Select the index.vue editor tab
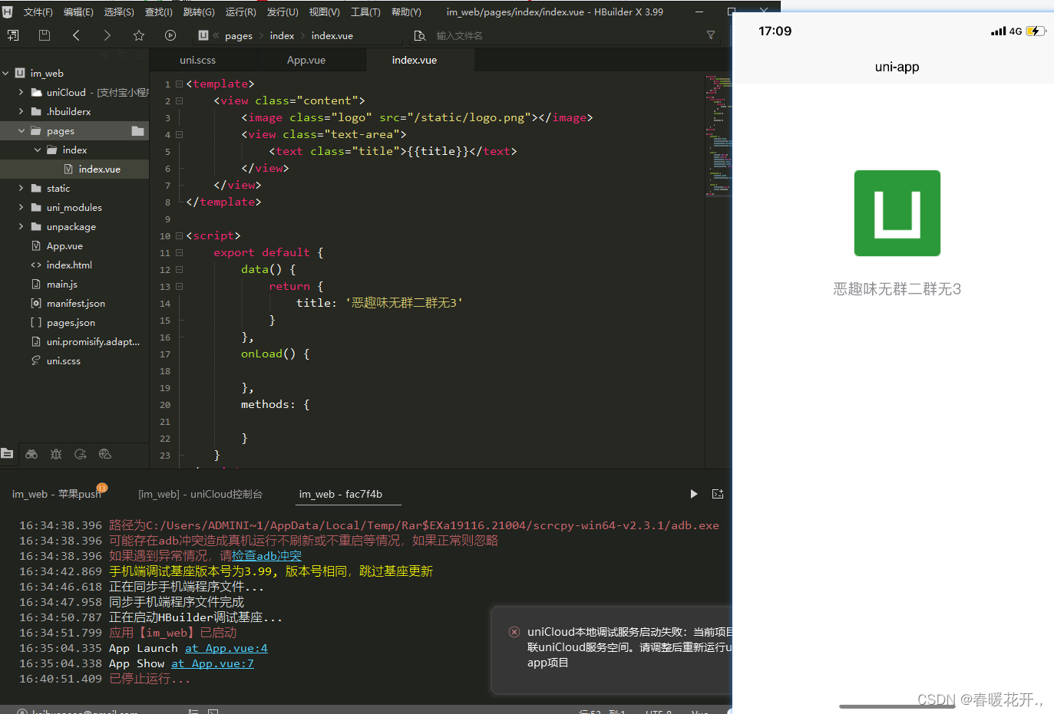 coord(415,60)
